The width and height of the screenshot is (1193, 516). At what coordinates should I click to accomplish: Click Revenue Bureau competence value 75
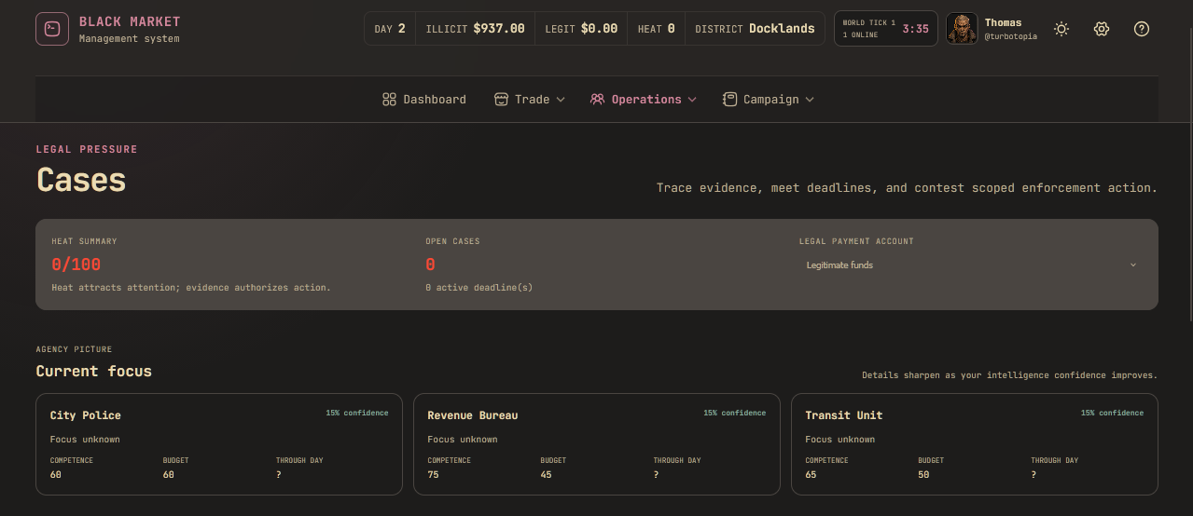[x=434, y=475]
